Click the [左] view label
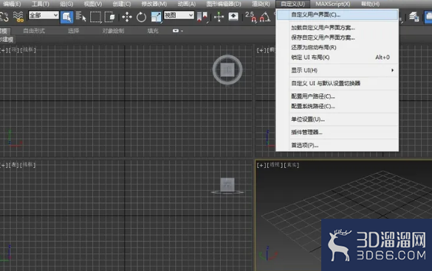 (14, 165)
